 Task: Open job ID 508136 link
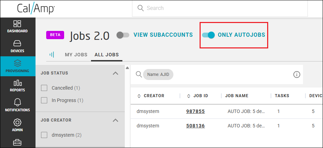point(195,126)
